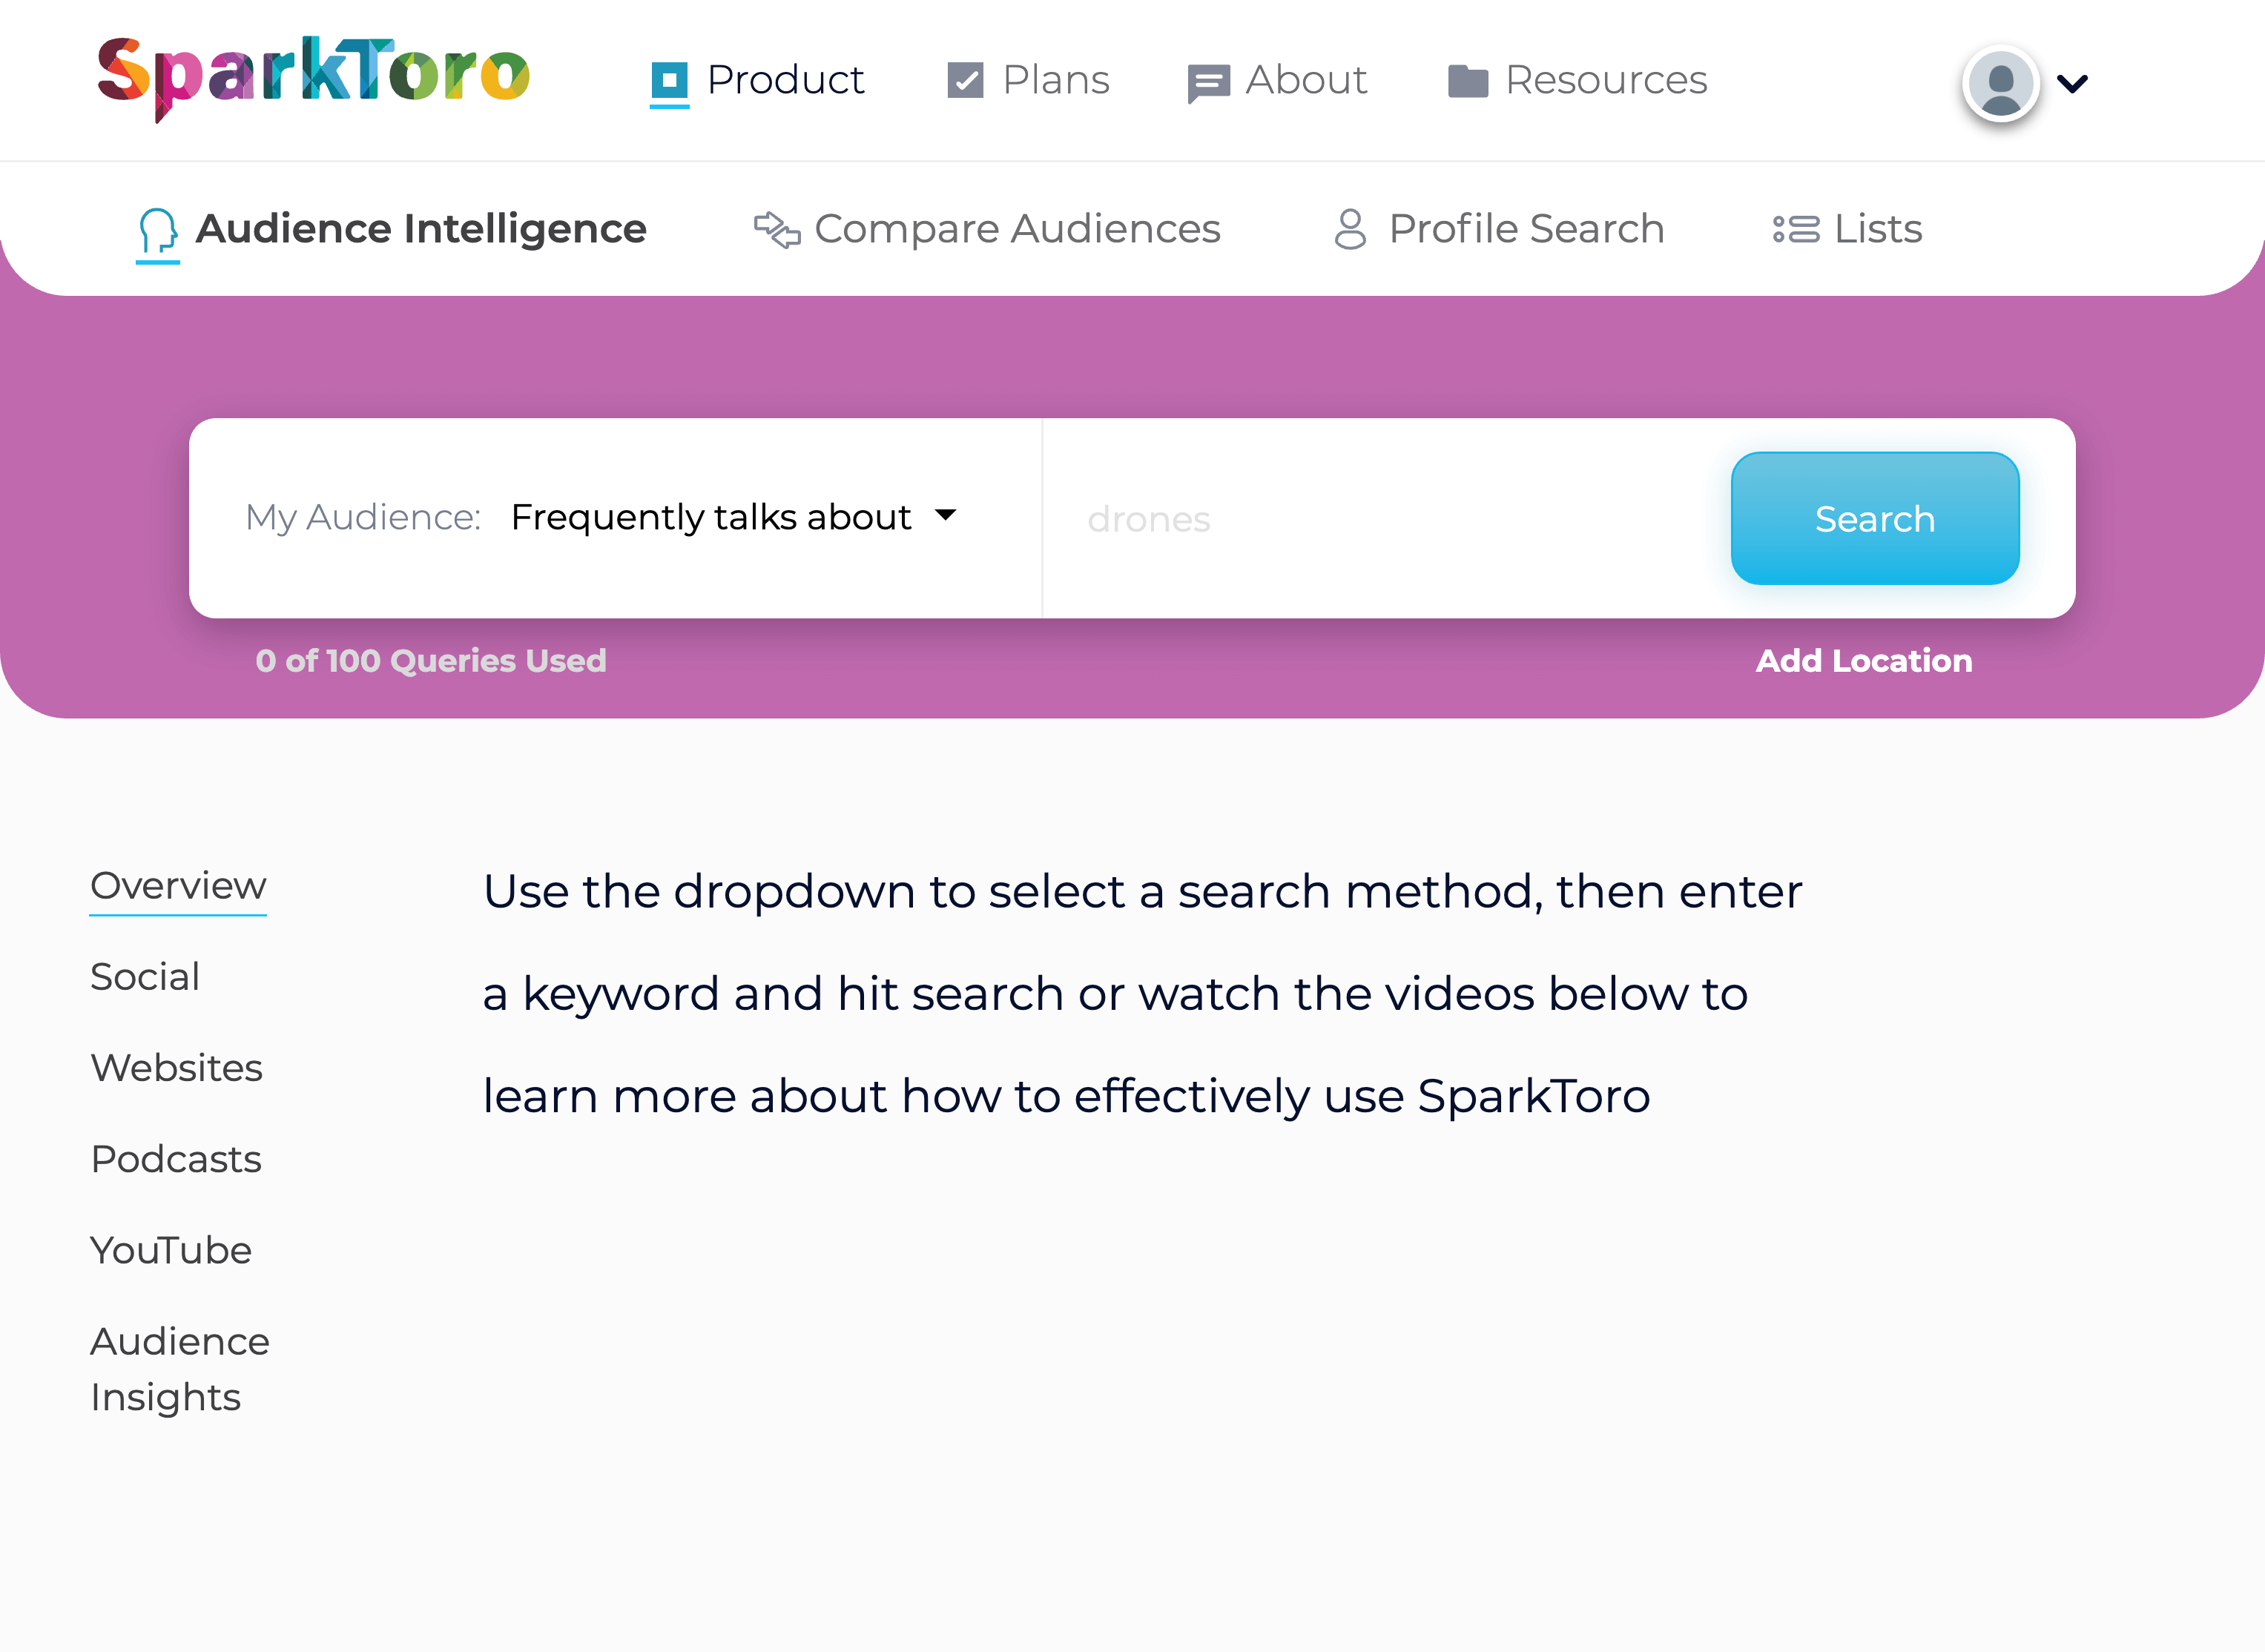Viewport: 2265px width, 1652px height.
Task: Open the Resources menu
Action: [1577, 80]
